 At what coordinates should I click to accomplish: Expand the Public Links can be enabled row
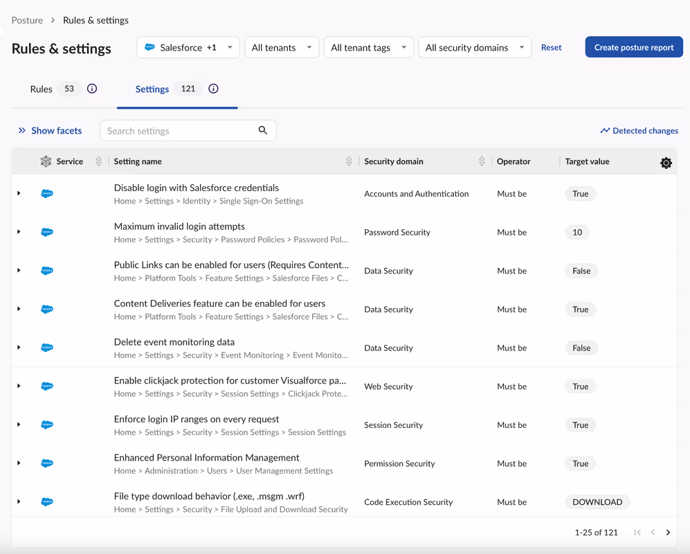point(19,270)
